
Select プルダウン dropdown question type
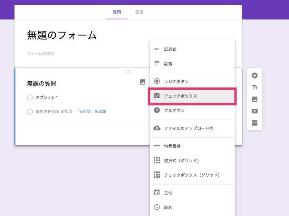pyautogui.click(x=192, y=110)
